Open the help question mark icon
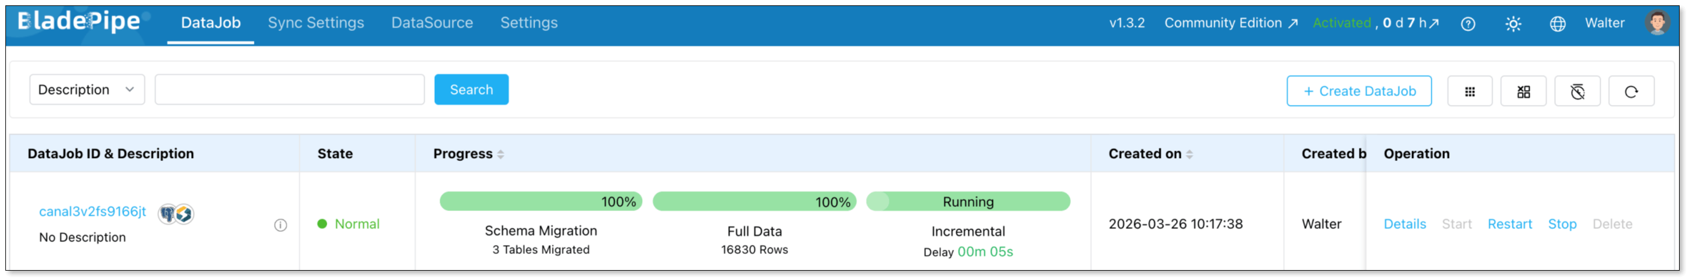This screenshot has height=279, width=1688. coord(1468,24)
